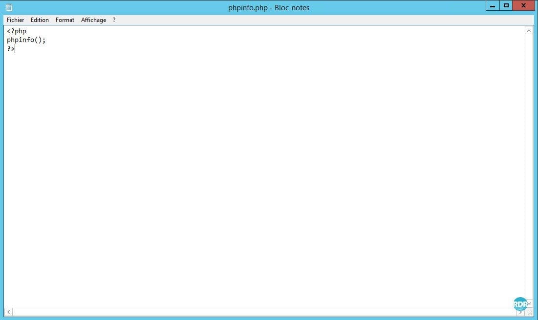This screenshot has width=538, height=320.
Task: Click on the ?> closing tag line
Action: pyautogui.click(x=11, y=49)
